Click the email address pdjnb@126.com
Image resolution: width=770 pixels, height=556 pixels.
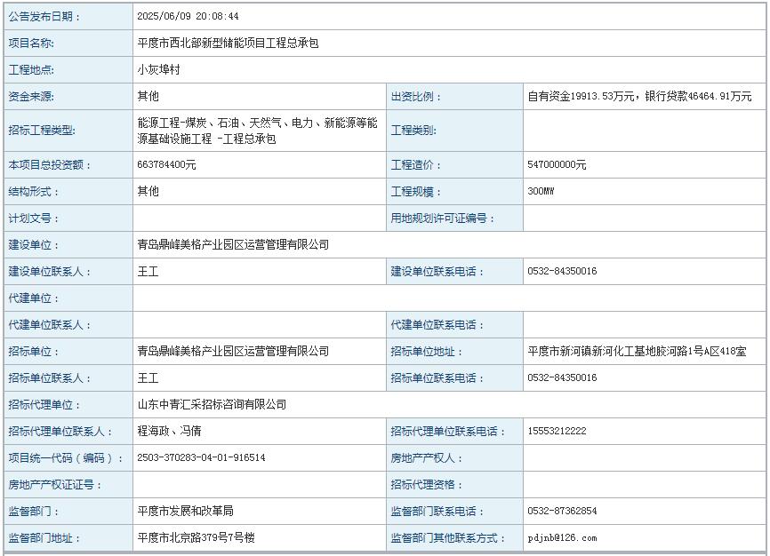pyautogui.click(x=562, y=538)
